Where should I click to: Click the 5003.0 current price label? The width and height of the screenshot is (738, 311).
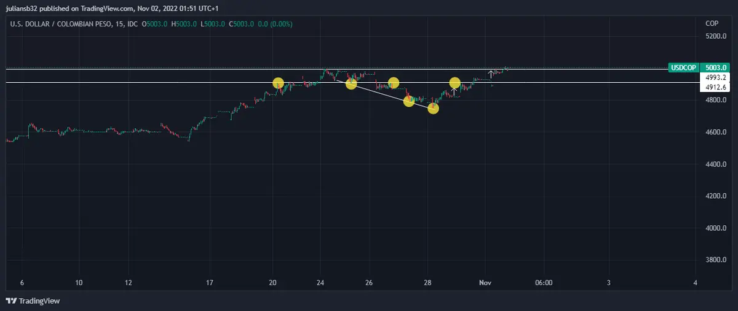(x=716, y=67)
